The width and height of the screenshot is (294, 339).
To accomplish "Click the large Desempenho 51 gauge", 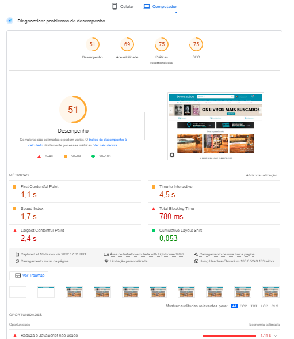I will (73, 110).
